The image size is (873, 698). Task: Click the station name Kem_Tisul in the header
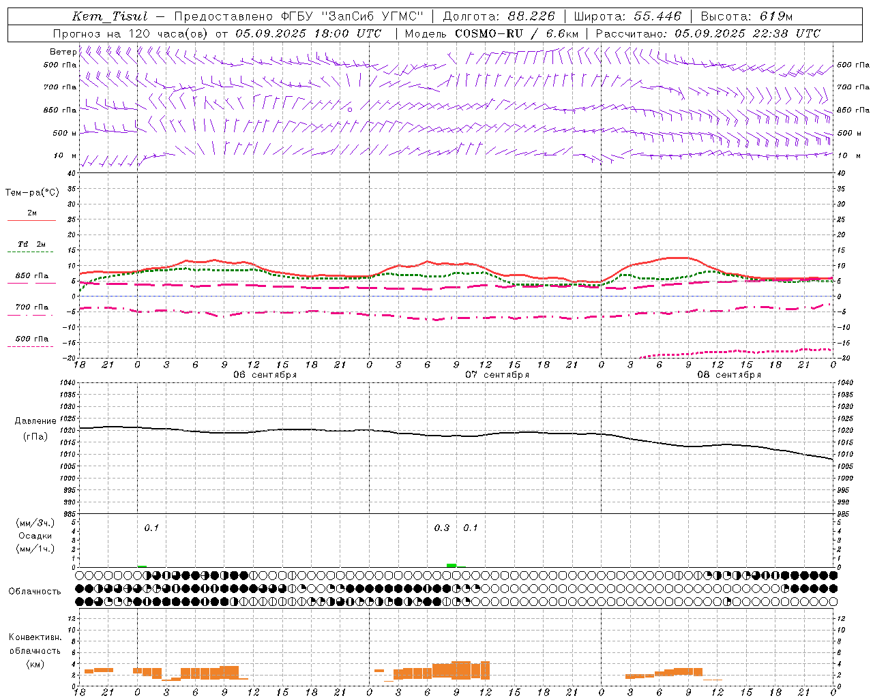(x=110, y=16)
